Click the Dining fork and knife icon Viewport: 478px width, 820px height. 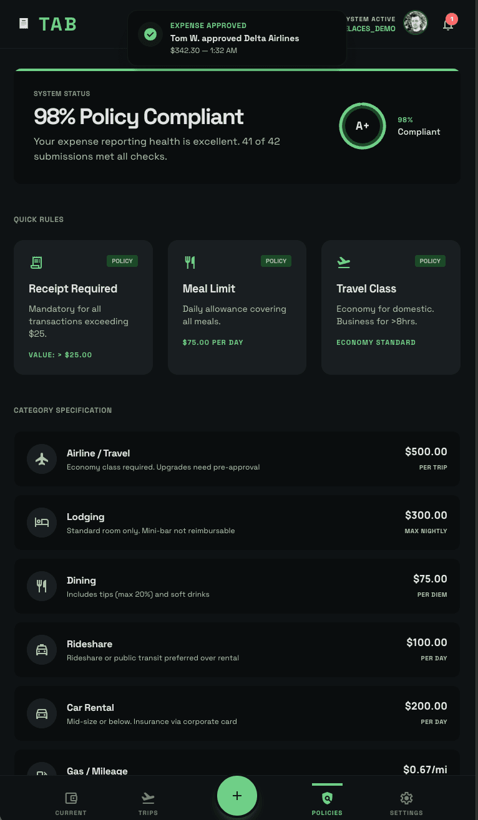pyautogui.click(x=42, y=586)
